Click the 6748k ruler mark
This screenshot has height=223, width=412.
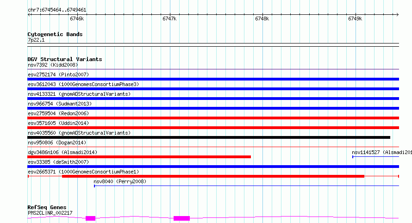coord(262,19)
